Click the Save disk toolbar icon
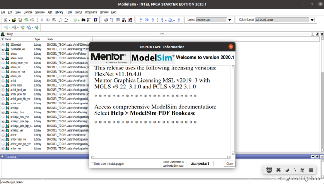The width and height of the screenshot is (324, 184). 20,20
